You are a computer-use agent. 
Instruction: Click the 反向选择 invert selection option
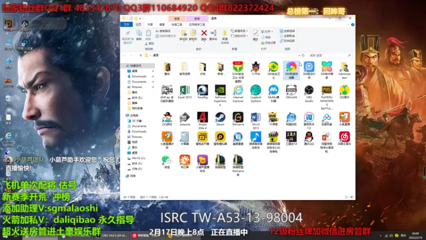pos(287,41)
